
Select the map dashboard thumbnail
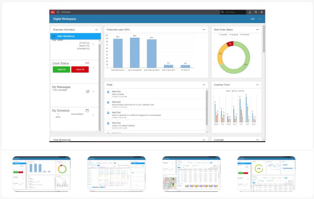191,174
